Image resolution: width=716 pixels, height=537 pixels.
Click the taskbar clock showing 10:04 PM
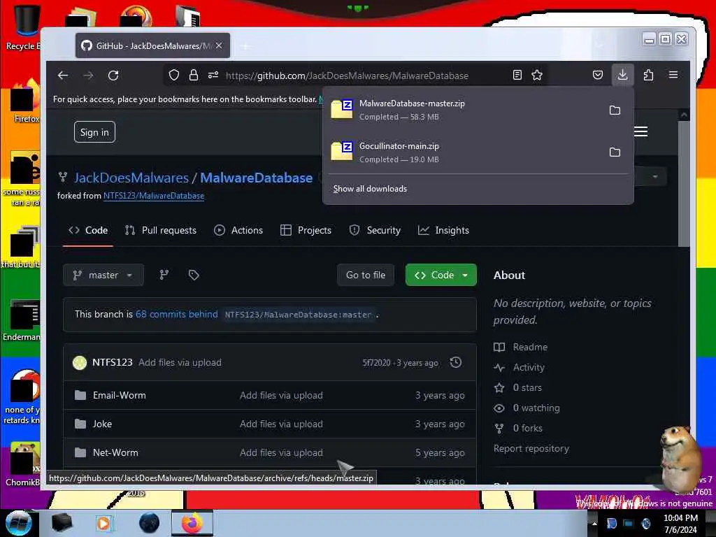(680, 523)
